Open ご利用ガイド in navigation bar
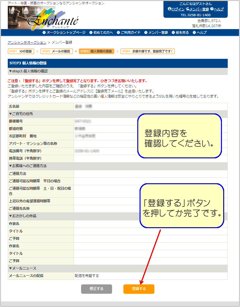 tap(130, 33)
